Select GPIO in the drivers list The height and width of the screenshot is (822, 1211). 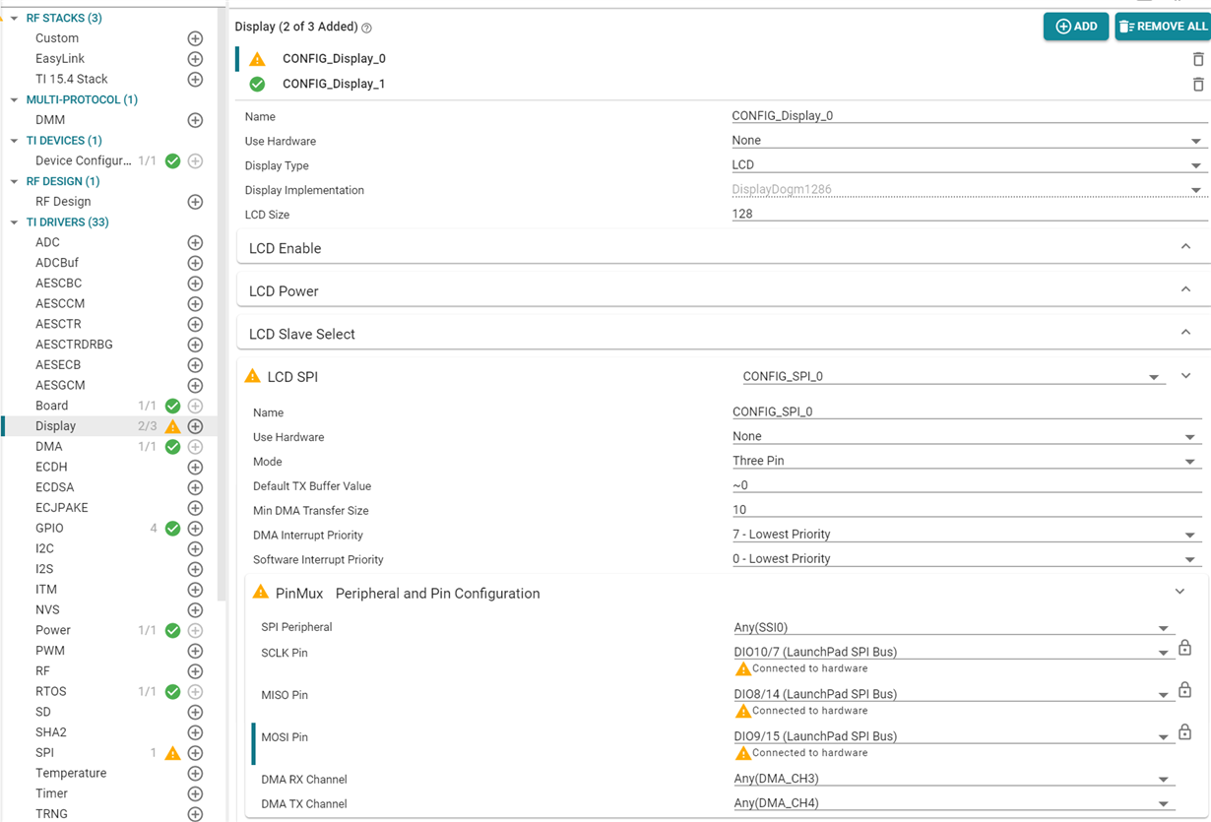click(x=49, y=529)
